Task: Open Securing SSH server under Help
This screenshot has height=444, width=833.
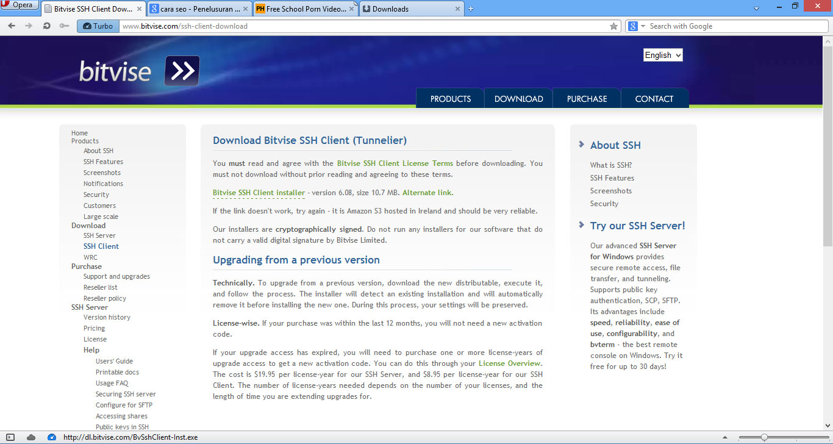Action: (126, 394)
